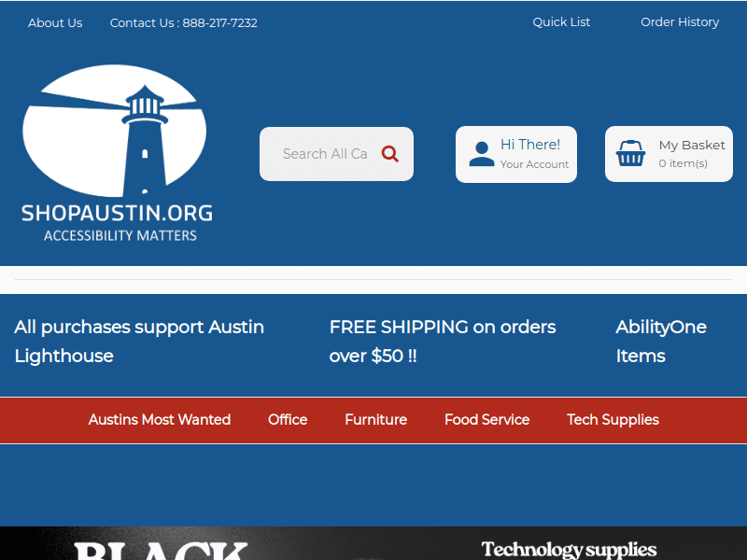Click the shopping basket icon
Image resolution: width=747 pixels, height=560 pixels.
631,153
